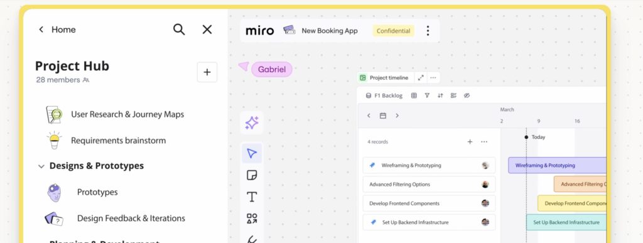Open Wireframing & Prototyping record row

click(429, 166)
